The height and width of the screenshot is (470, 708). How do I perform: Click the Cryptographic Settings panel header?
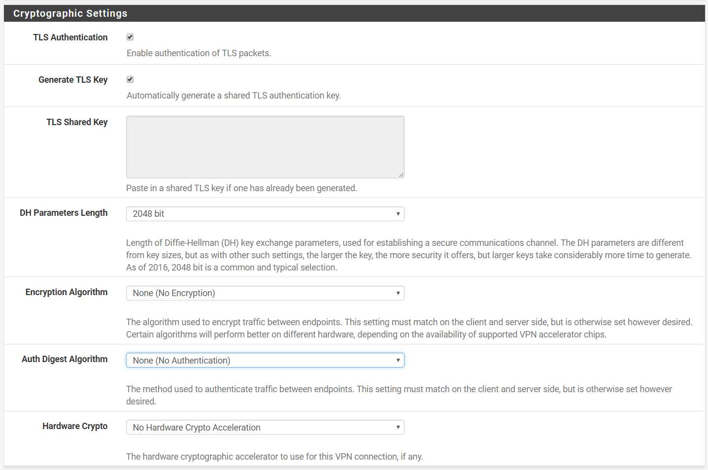click(x=354, y=13)
